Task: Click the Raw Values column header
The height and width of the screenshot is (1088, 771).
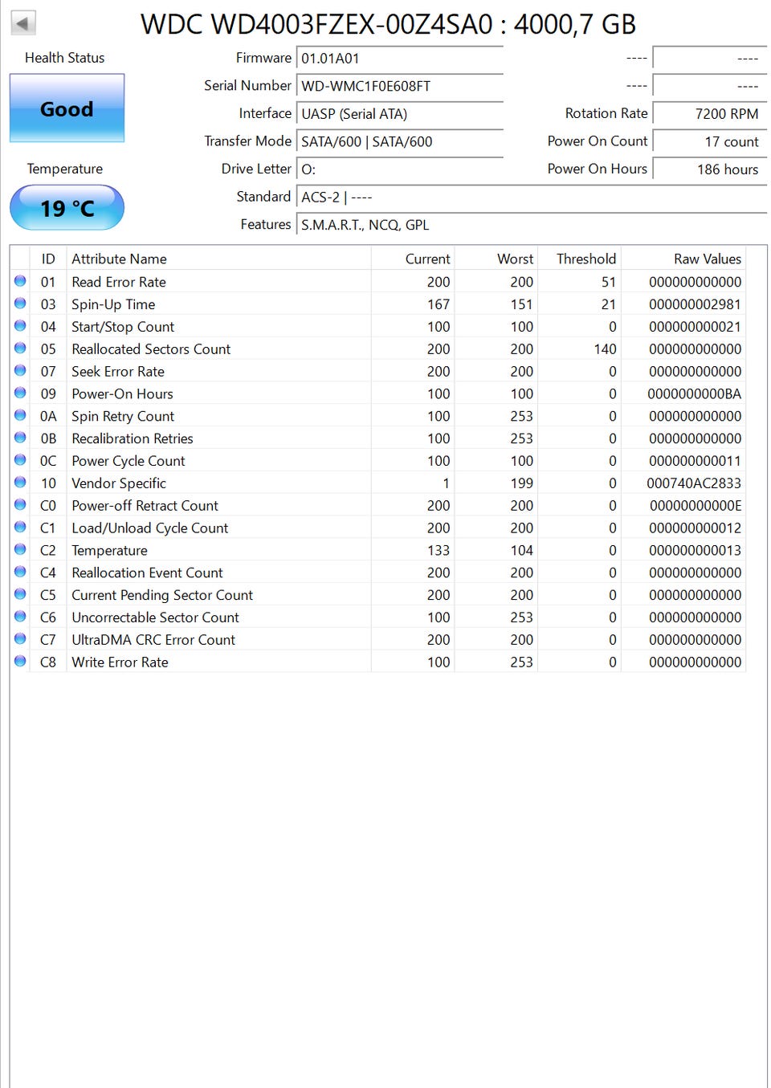Action: point(683,259)
